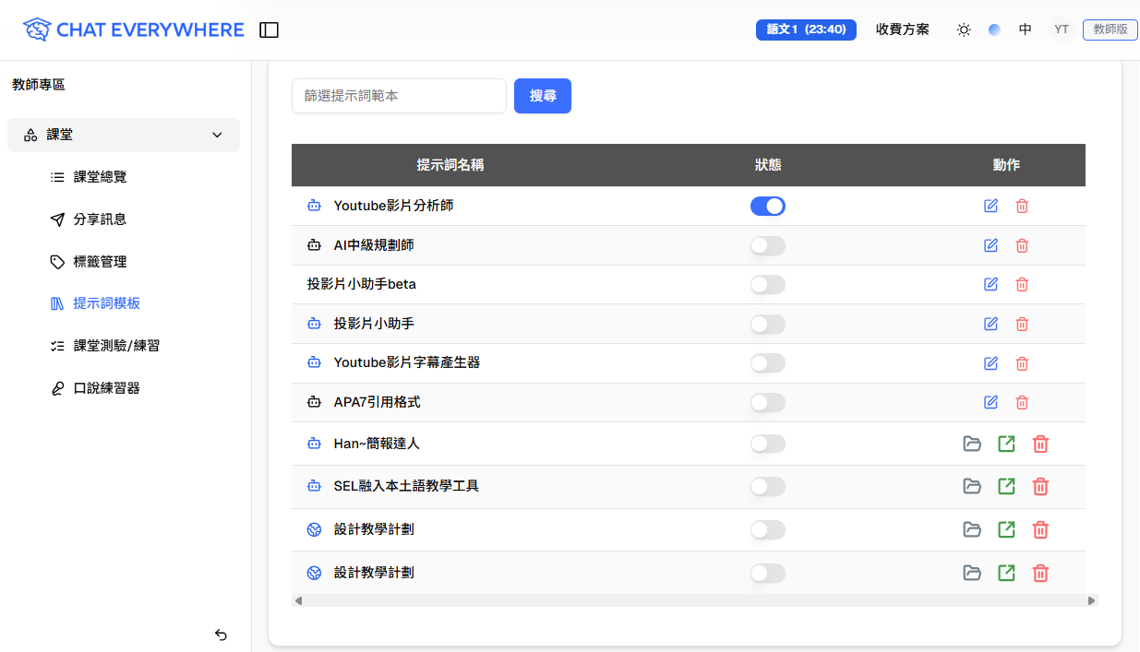
Task: Click the 狀態 column header
Action: [x=768, y=165]
